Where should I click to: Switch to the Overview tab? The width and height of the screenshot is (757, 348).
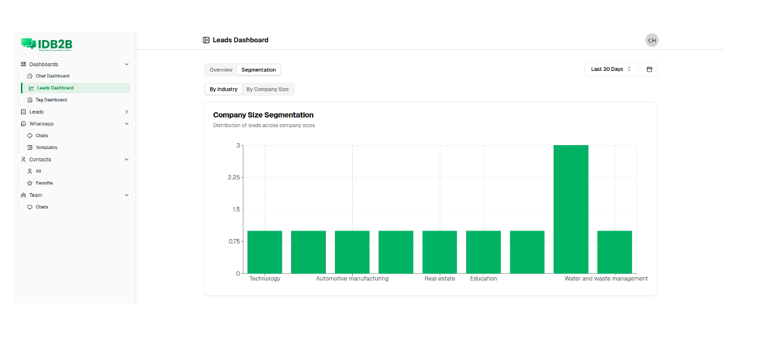coord(221,70)
